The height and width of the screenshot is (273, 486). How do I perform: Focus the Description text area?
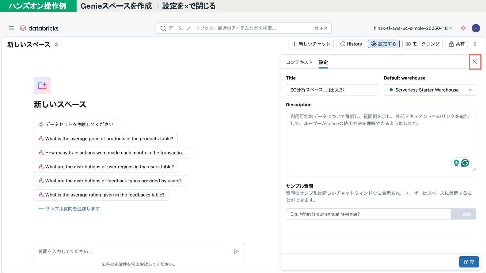(x=381, y=141)
